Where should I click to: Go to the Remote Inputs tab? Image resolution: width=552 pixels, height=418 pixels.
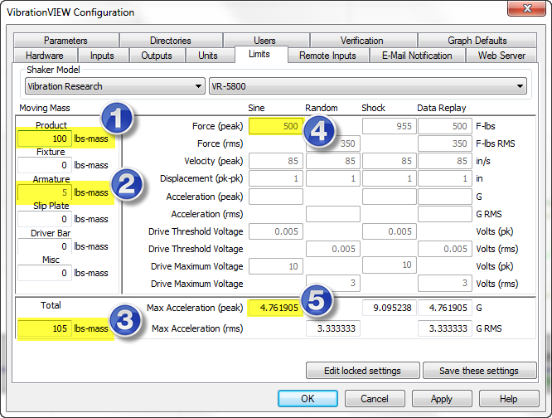pyautogui.click(x=327, y=56)
